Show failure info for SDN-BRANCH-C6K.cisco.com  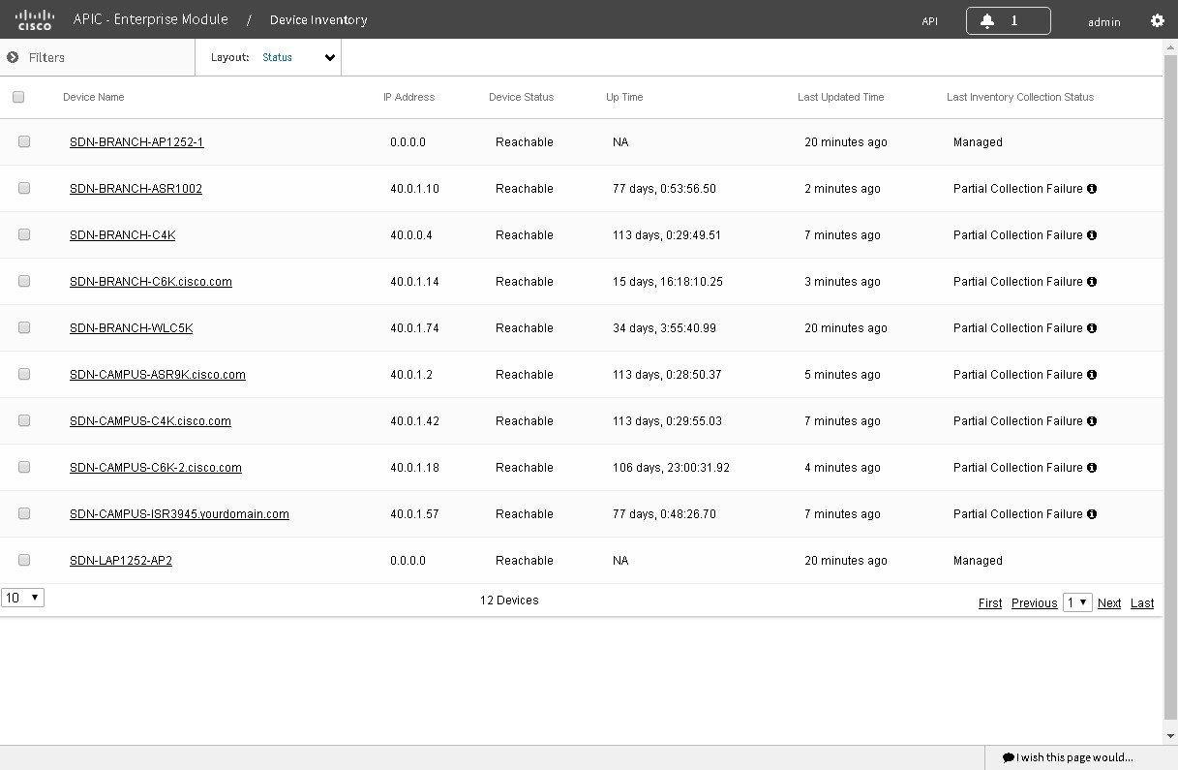(x=1092, y=282)
